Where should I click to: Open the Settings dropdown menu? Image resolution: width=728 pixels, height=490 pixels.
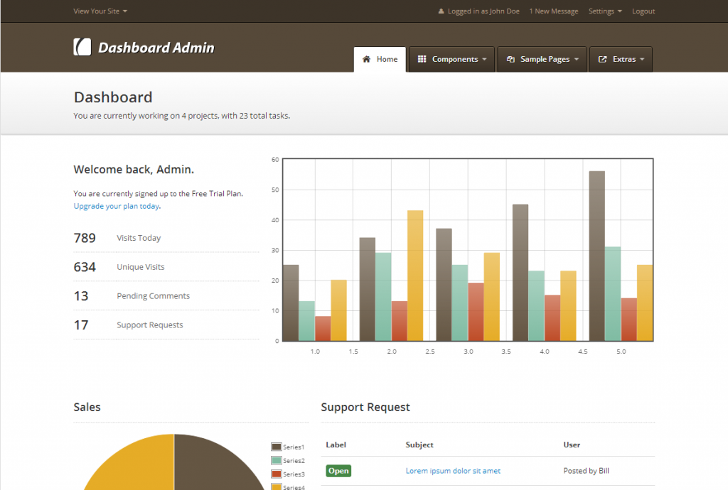(604, 11)
